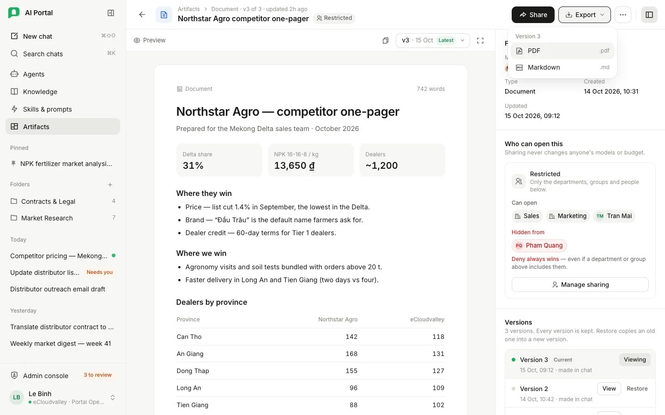Click the Viewing button for Version 3
The image size is (665, 415).
635,360
